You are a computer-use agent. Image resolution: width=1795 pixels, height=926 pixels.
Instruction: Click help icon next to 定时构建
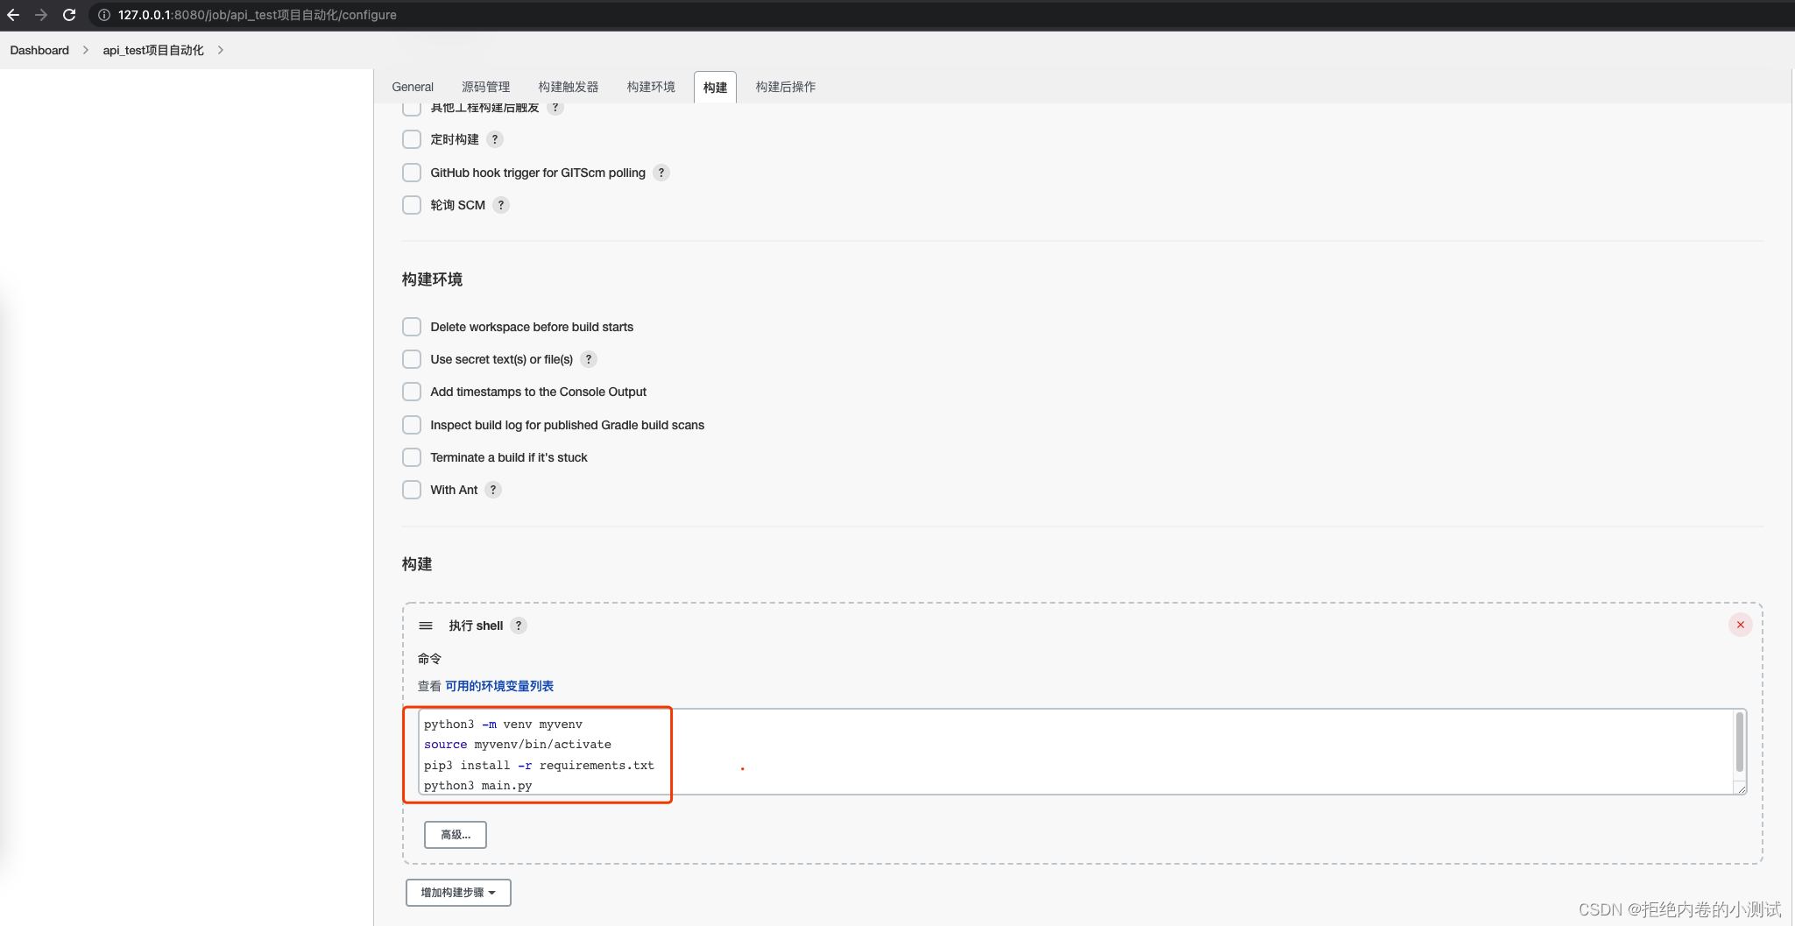[495, 139]
